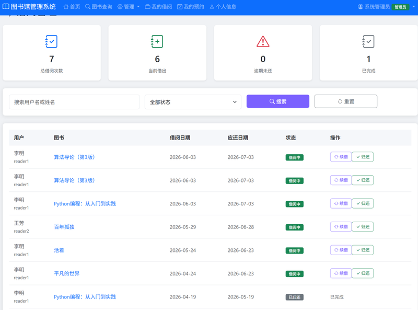This screenshot has width=418, height=310.
Task: Click user 王芳 reader2 cell
Action: (x=21, y=227)
